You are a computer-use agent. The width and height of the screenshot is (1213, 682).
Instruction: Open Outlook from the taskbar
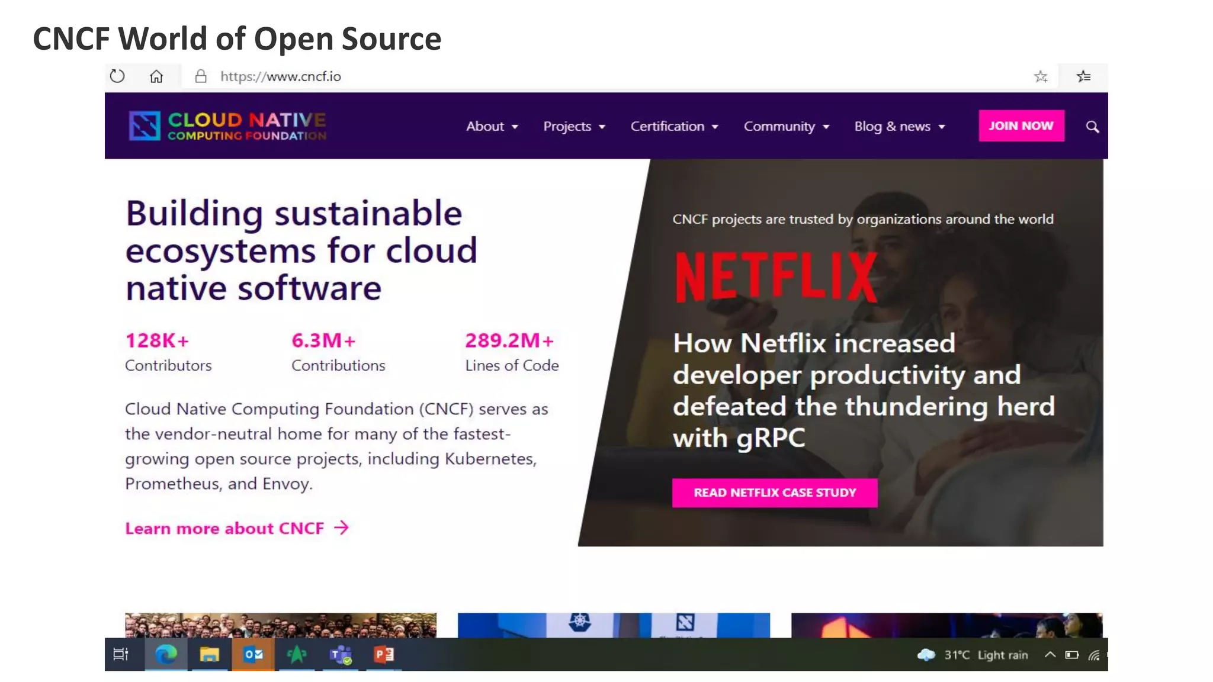[x=253, y=654]
